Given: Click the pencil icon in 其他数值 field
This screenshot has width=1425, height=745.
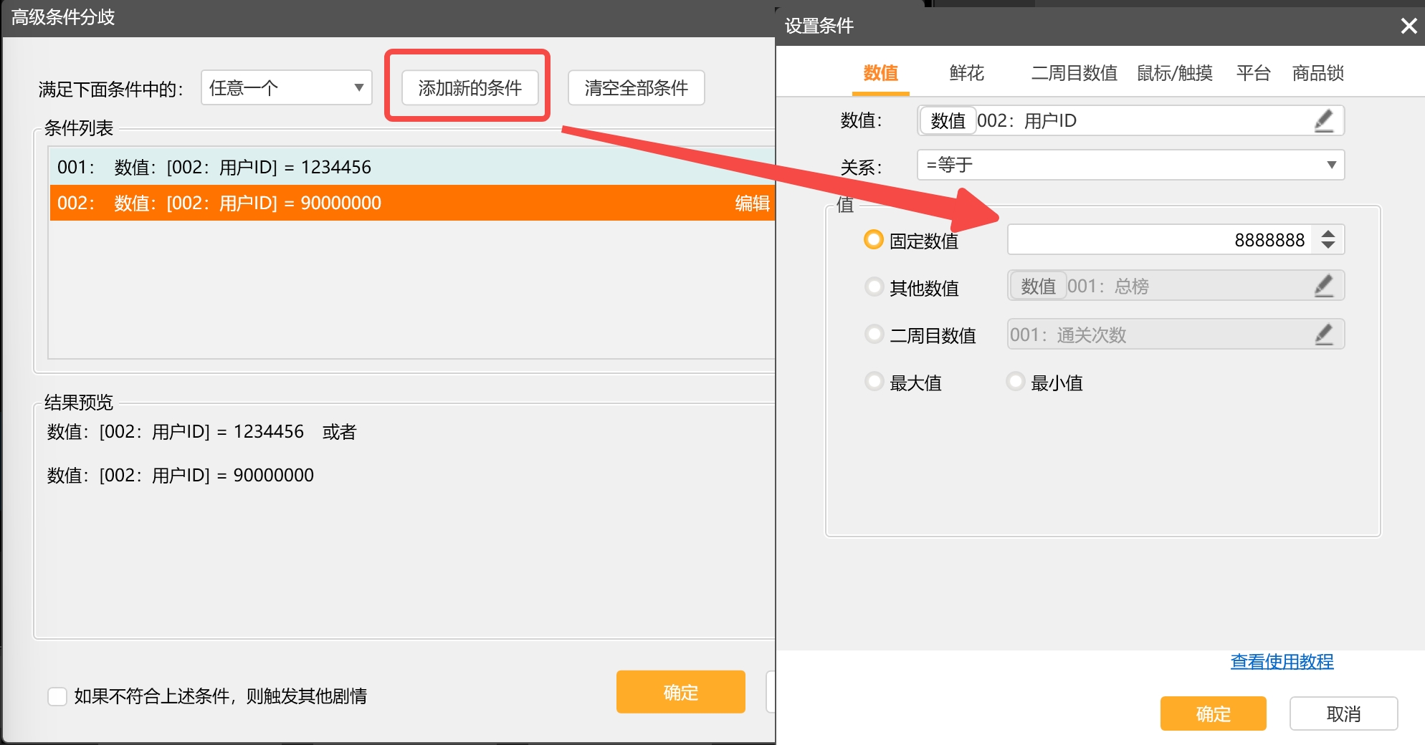Looking at the screenshot, I should (x=1323, y=286).
